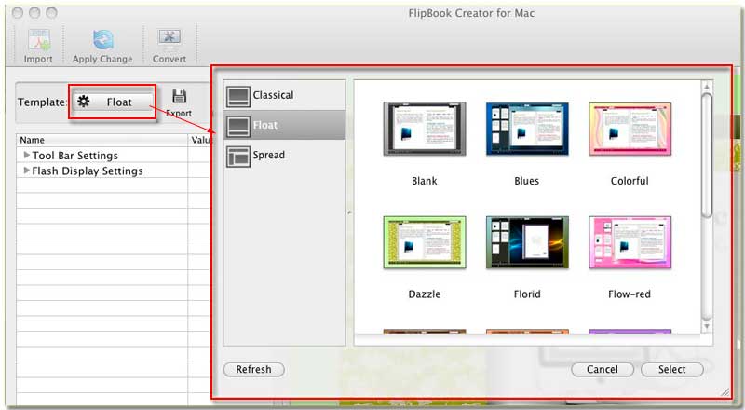Click the template list scroll-up arrow

(x=707, y=87)
